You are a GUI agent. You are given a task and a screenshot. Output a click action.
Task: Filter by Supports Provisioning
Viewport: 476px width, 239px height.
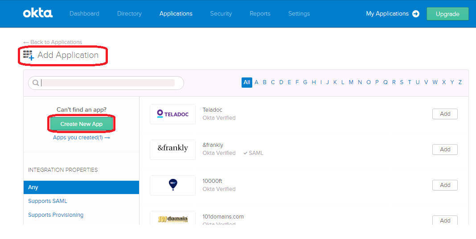coord(56,215)
